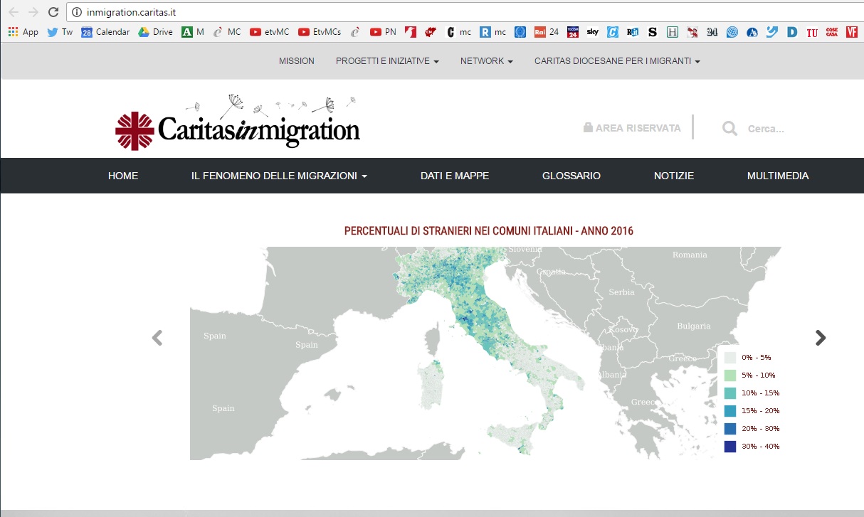Open the Apps grid bookmark
Screen dimensions: 864x517
point(23,32)
